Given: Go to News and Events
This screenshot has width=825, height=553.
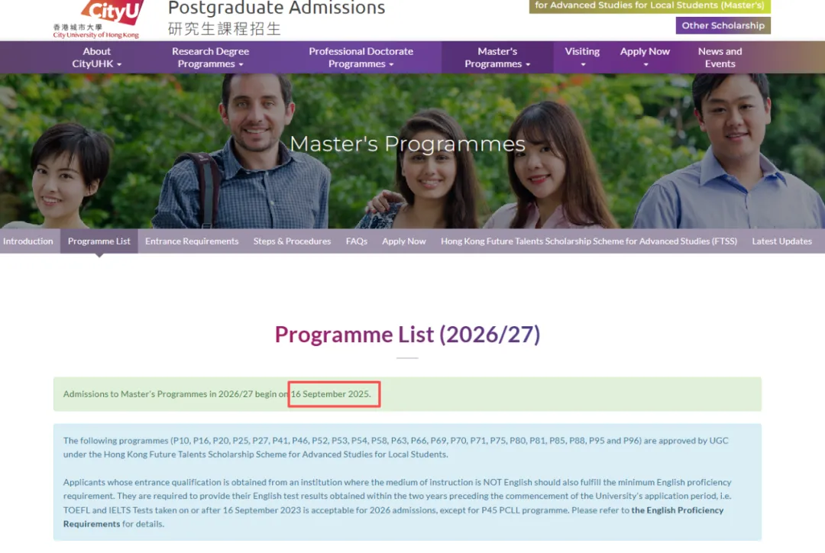Looking at the screenshot, I should [720, 57].
